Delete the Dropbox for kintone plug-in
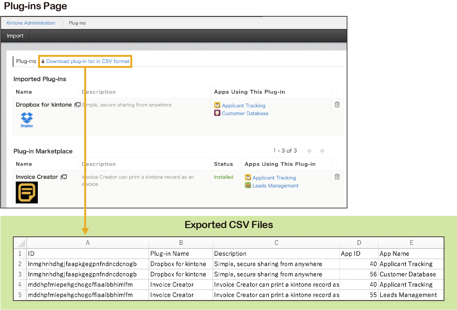Viewport: 457px width, 310px height. (337, 104)
